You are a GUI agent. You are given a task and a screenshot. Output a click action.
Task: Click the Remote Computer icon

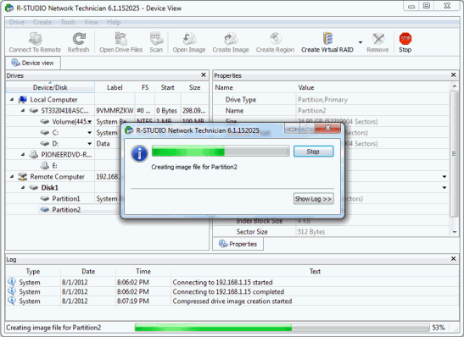23,176
